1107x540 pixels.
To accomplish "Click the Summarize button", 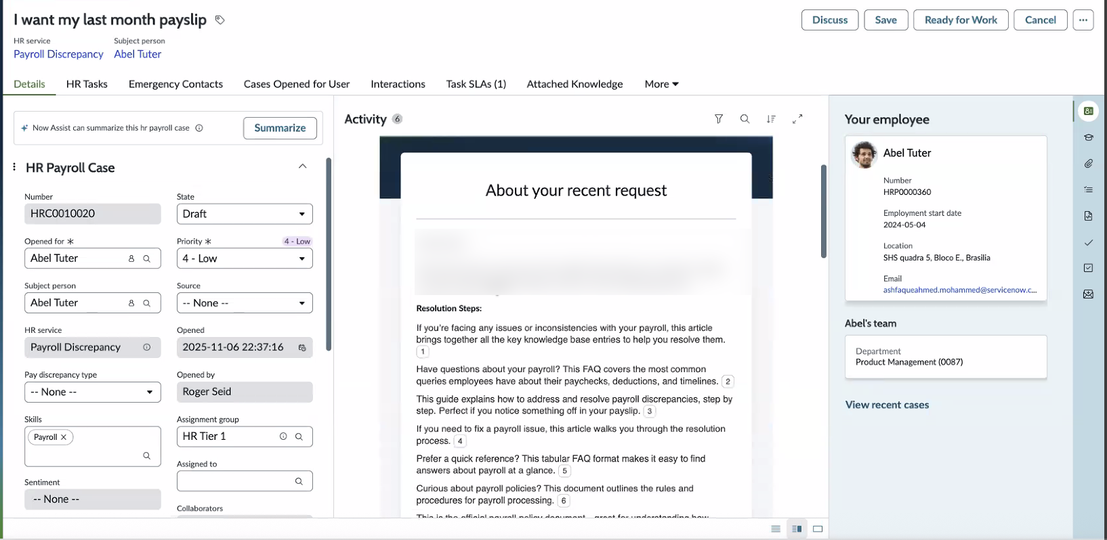I will click(280, 128).
